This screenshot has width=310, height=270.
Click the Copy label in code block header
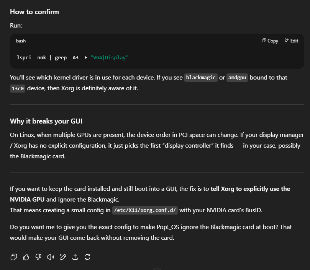273,41
